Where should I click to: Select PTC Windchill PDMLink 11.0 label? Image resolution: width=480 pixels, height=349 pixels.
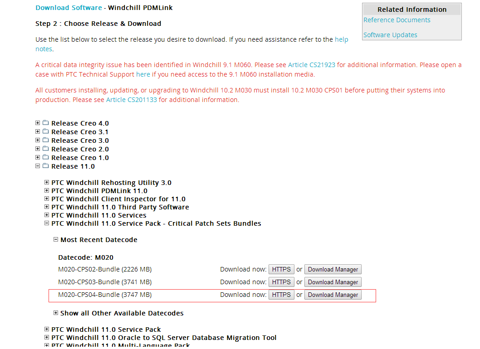(99, 191)
